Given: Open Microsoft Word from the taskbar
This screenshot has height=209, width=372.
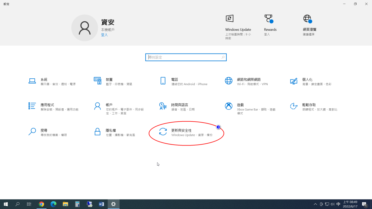Looking at the screenshot, I should point(101,204).
